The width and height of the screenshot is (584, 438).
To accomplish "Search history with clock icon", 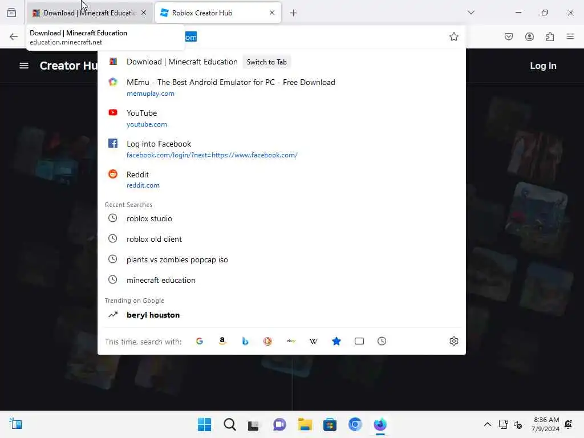I will [x=382, y=341].
